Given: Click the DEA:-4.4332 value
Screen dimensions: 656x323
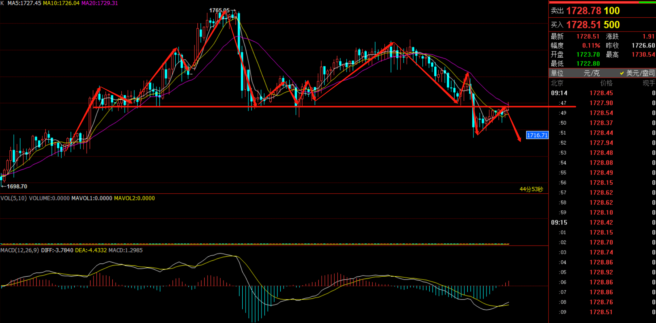Looking at the screenshot, I should point(91,250).
